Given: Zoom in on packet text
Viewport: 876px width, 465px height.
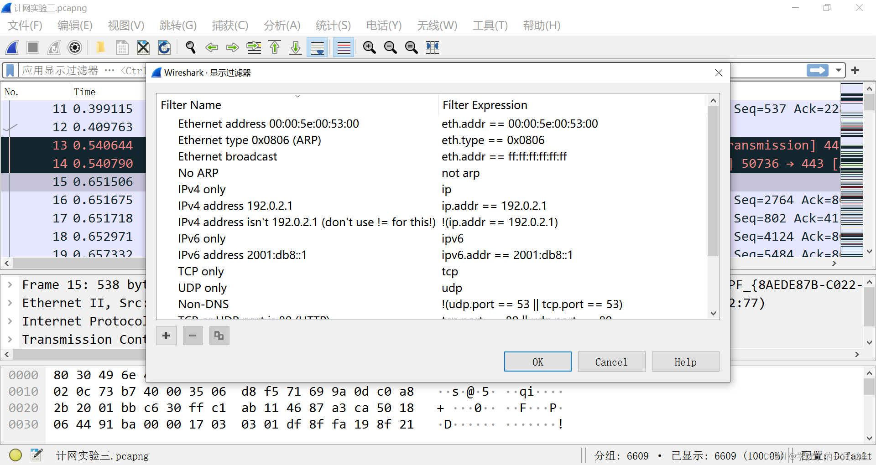Looking at the screenshot, I should click(x=370, y=47).
